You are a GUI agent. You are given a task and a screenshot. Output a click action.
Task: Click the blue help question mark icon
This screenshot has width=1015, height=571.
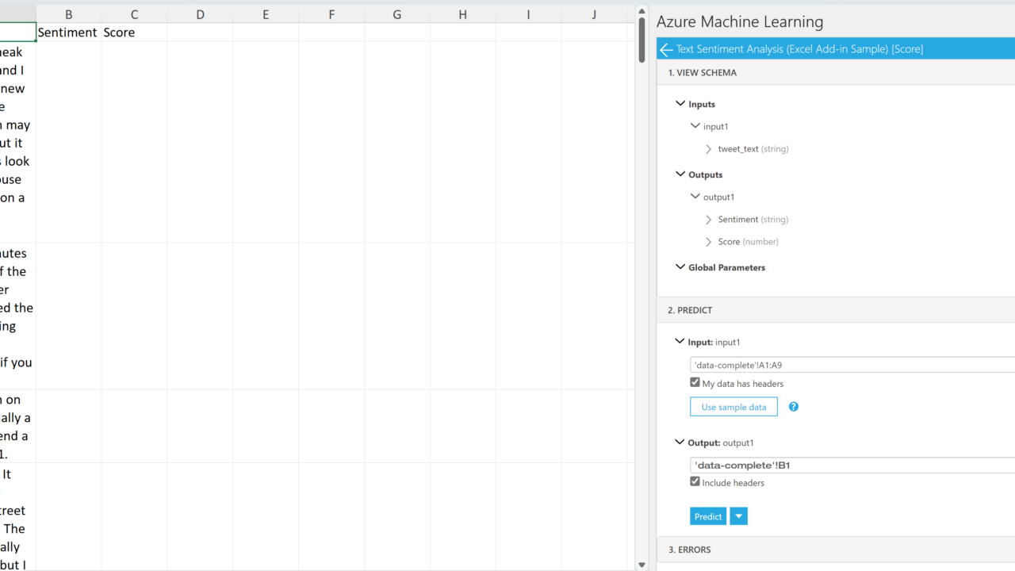793,407
